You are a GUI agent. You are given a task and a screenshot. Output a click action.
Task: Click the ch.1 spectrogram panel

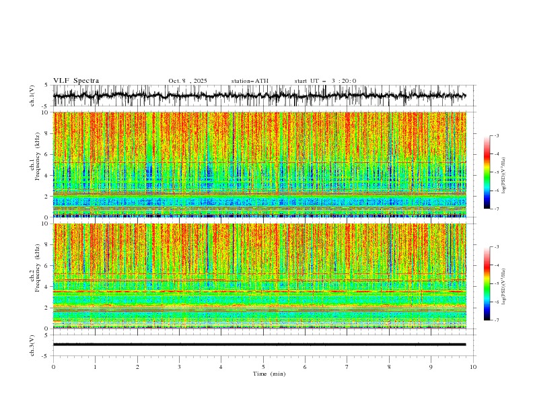260,164
